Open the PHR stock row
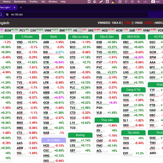 tap(133, 57)
